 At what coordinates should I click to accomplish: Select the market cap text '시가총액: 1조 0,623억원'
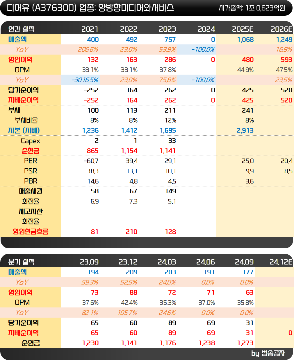pos(252,8)
